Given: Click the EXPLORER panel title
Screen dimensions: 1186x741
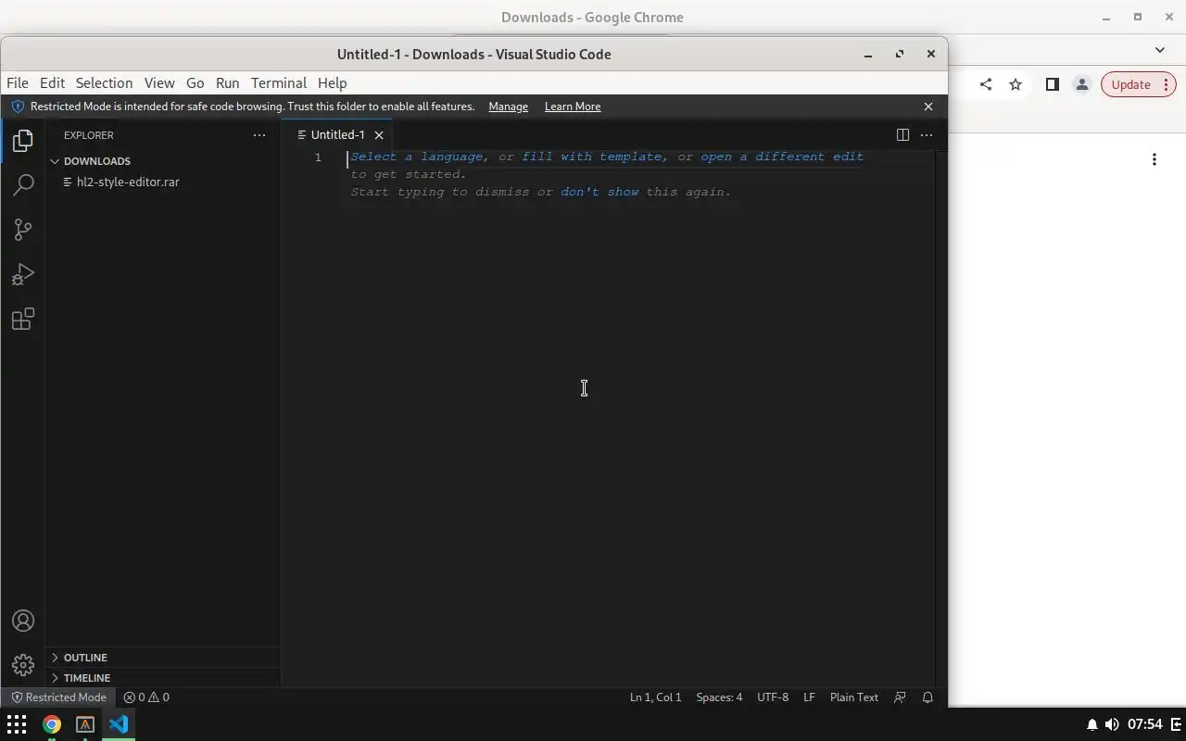Looking at the screenshot, I should (x=89, y=135).
